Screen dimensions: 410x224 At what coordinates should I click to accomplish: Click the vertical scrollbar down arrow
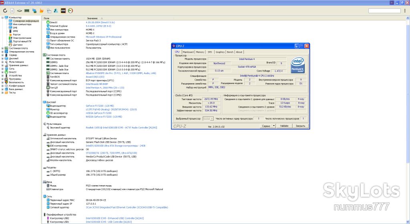(x=408, y=222)
